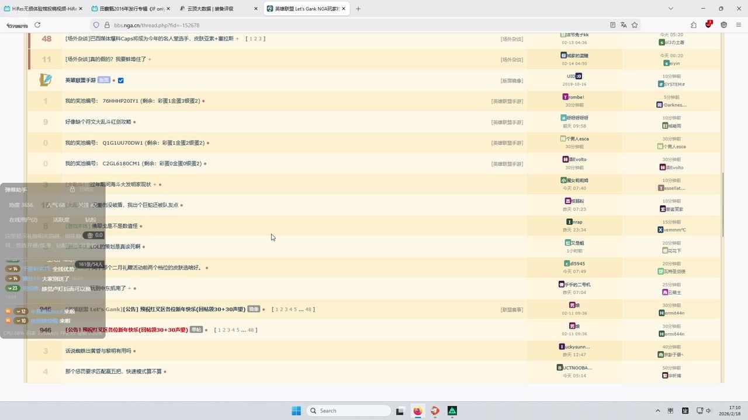Open Firefox from the taskbar

tap(417, 411)
